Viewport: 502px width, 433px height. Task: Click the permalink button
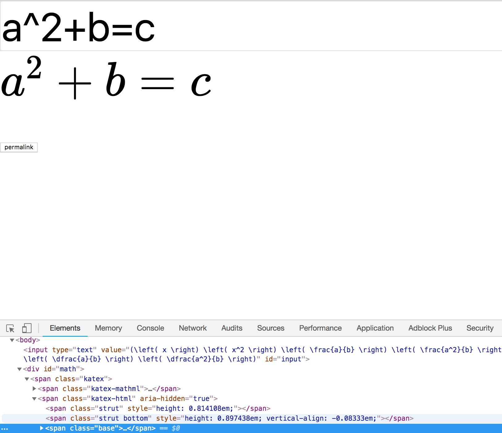pos(19,147)
